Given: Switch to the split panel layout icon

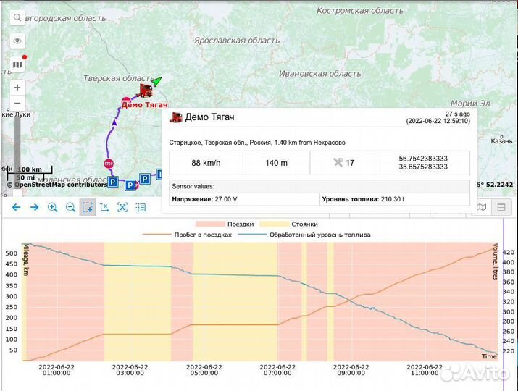Looking at the screenshot, I should (x=500, y=208).
